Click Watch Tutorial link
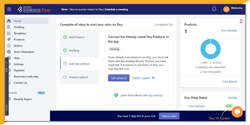The image size is (250, 125). coord(141,78)
